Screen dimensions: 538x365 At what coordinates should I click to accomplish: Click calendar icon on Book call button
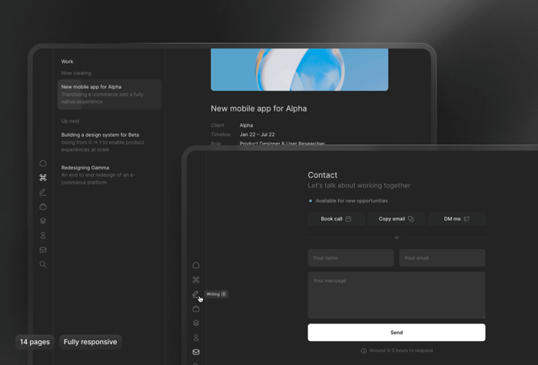pyautogui.click(x=348, y=219)
